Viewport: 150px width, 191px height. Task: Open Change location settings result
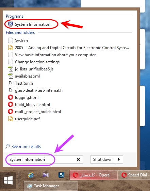click(37, 62)
